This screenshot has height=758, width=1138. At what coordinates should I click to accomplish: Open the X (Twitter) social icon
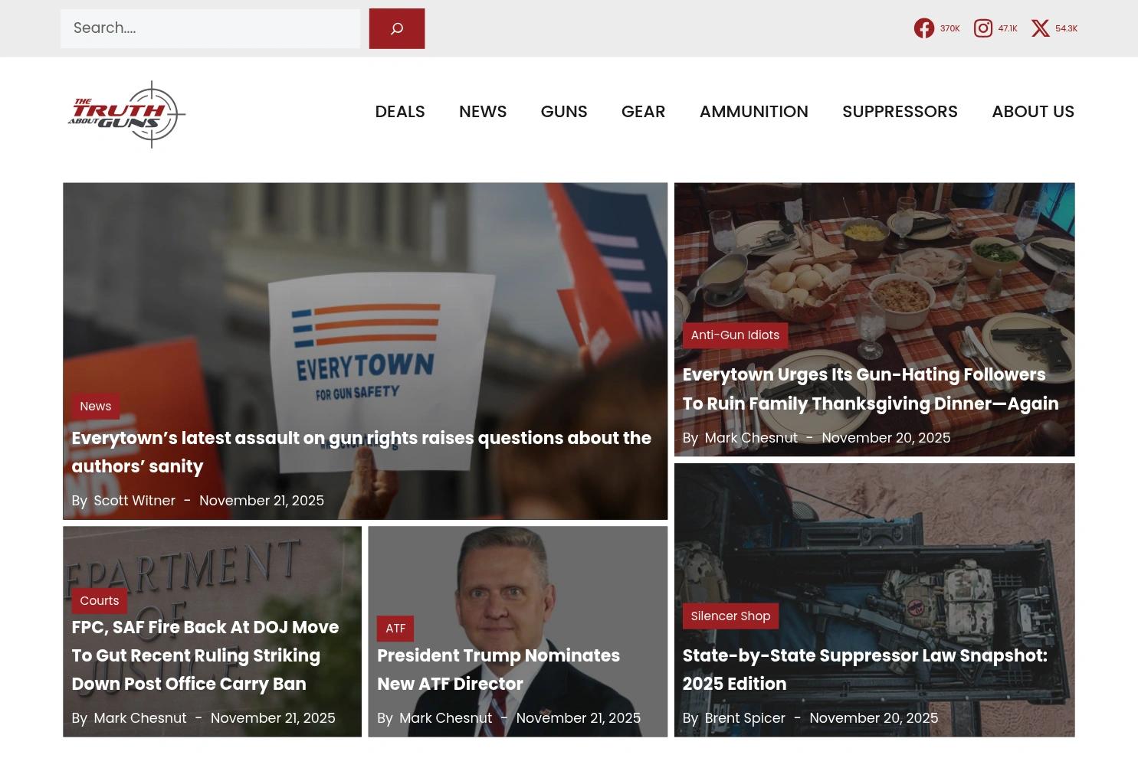(1041, 28)
